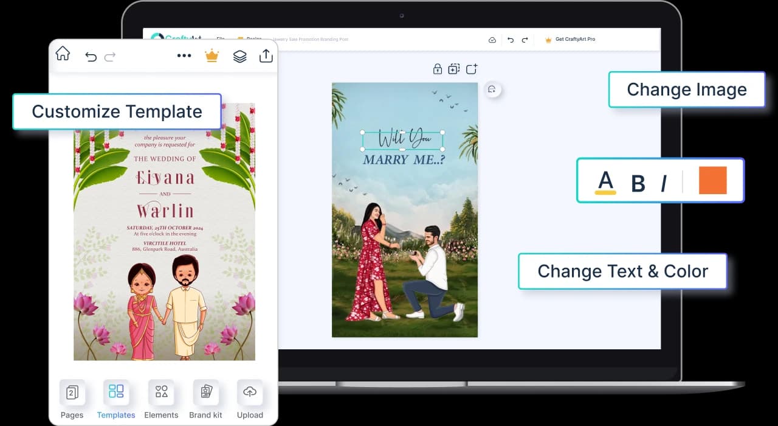The width and height of the screenshot is (778, 426).
Task: Click the lock page icon above canvas
Action: click(x=437, y=69)
